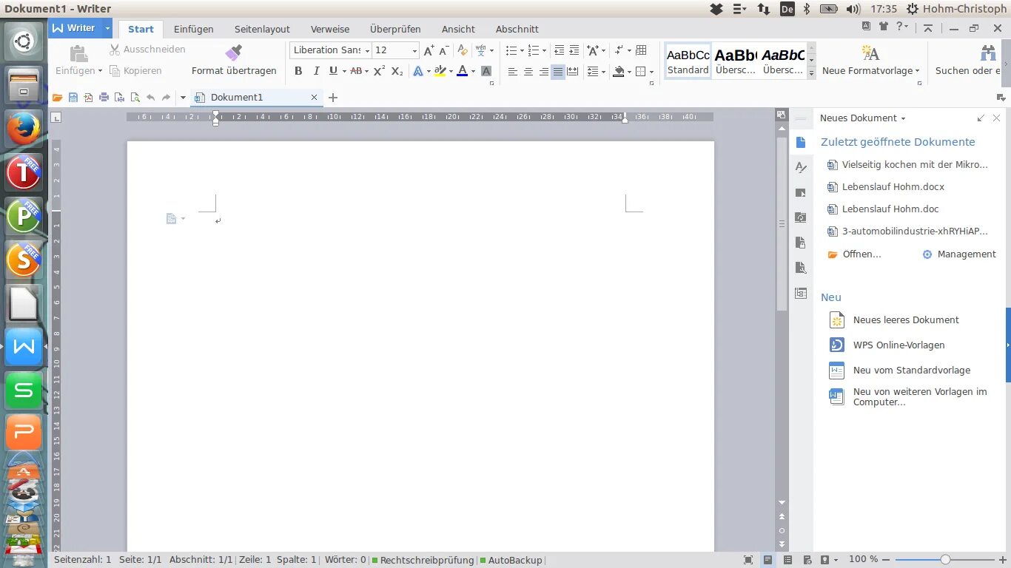Apply strikethrough formatting
Screen dimensions: 1011x568
(356, 71)
